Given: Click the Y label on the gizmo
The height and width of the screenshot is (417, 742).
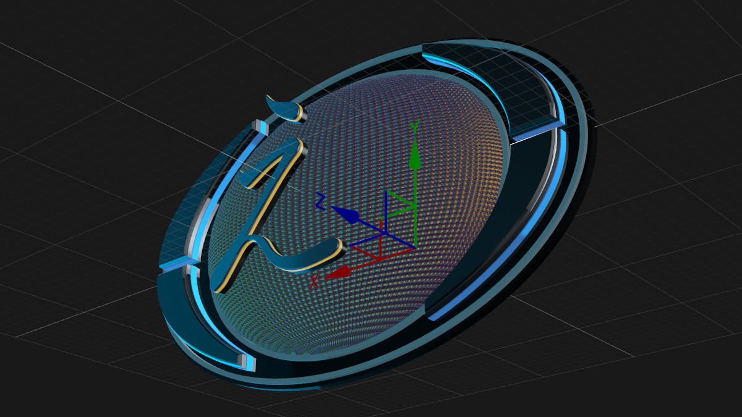Looking at the screenshot, I should click(x=415, y=126).
